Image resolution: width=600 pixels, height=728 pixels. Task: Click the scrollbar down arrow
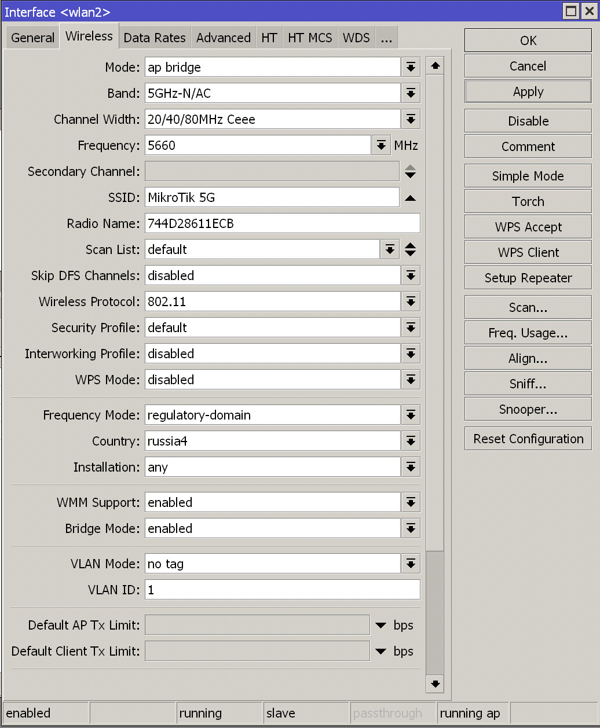[x=434, y=684]
